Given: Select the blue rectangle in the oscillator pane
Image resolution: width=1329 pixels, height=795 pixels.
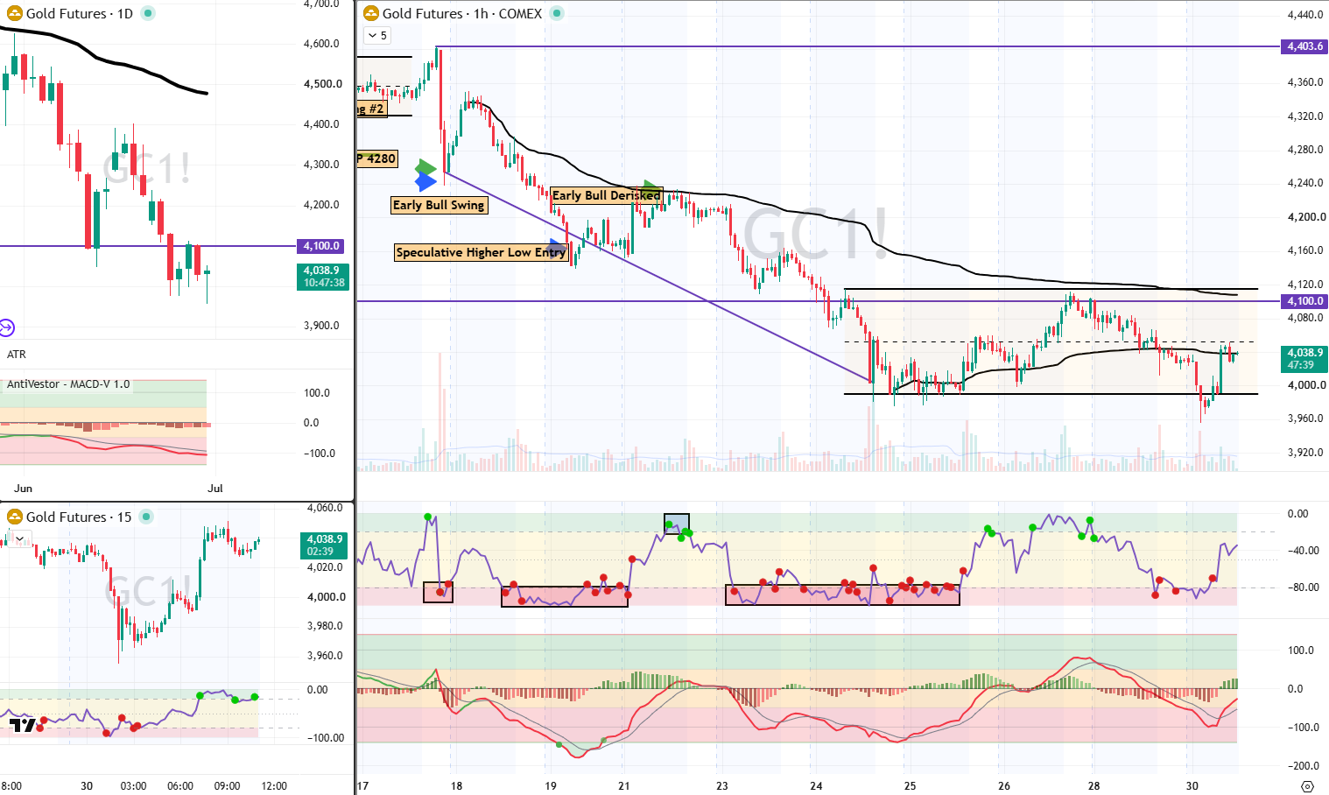Looking at the screenshot, I should (x=677, y=524).
